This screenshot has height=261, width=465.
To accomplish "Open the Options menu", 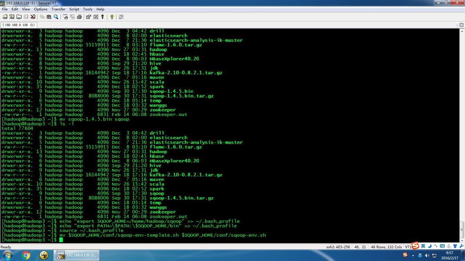I will tap(41, 9).
